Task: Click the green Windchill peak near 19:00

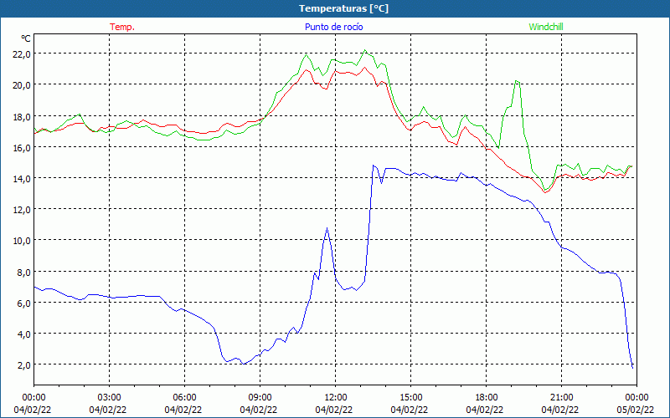Action: coord(517,80)
